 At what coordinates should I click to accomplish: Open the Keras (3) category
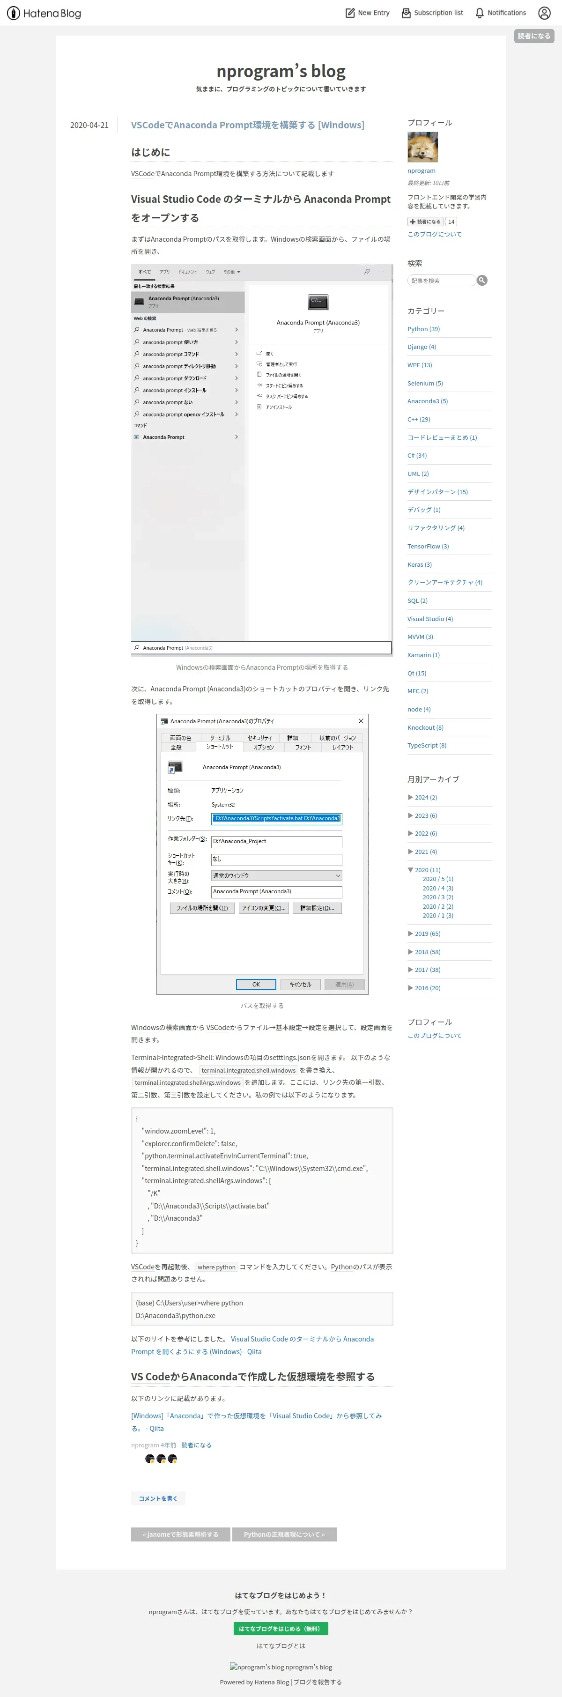point(420,564)
